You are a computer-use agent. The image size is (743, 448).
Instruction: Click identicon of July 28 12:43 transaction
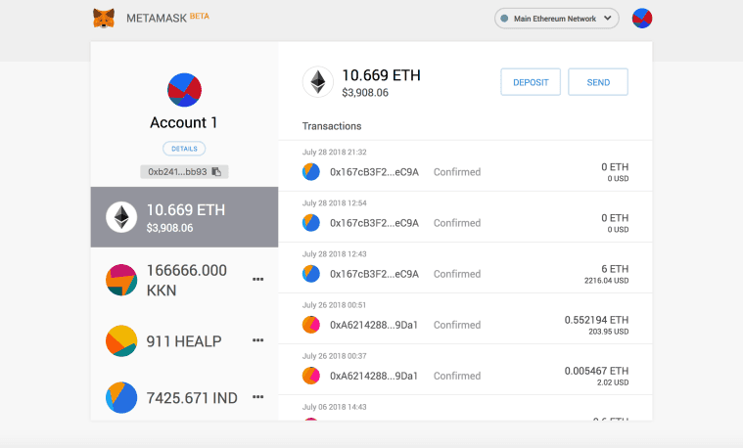pyautogui.click(x=311, y=274)
